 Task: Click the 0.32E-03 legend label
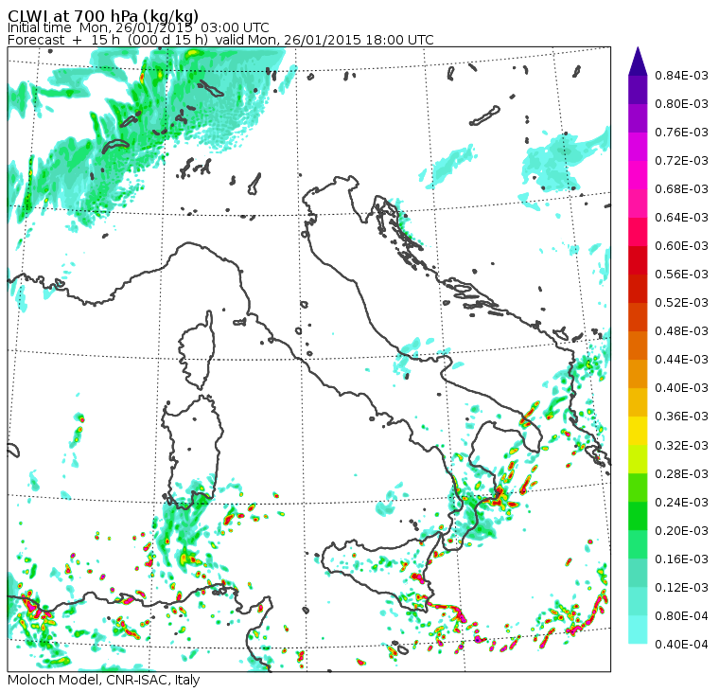pos(681,446)
